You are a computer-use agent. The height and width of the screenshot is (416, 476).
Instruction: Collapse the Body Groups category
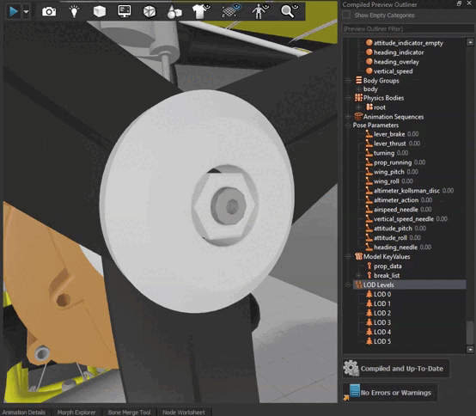(x=348, y=81)
